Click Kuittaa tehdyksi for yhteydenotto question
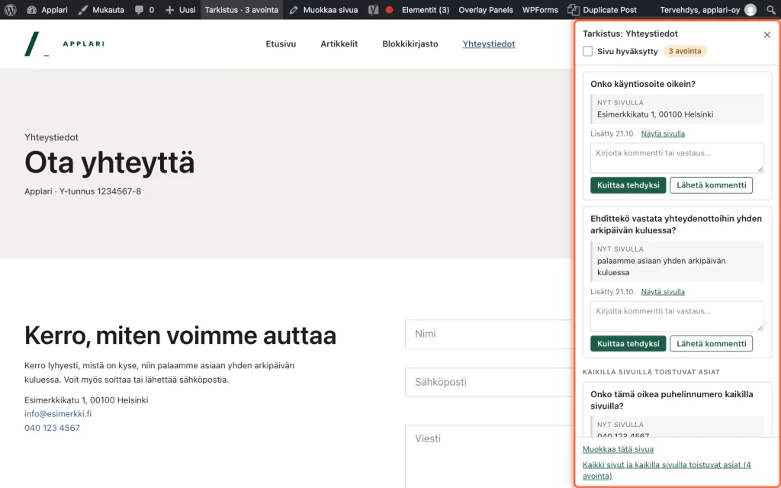The width and height of the screenshot is (781, 488). click(x=628, y=344)
